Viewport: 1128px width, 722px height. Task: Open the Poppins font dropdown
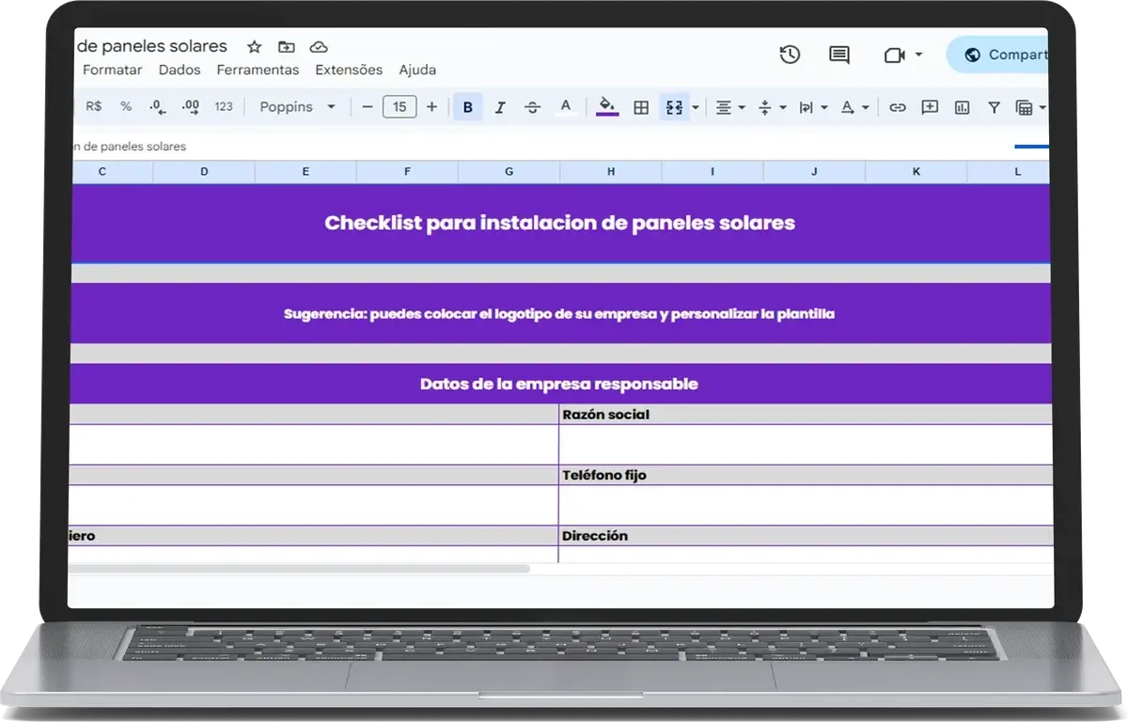point(297,107)
